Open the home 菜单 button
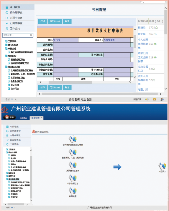169x211 pixels. 9,117
